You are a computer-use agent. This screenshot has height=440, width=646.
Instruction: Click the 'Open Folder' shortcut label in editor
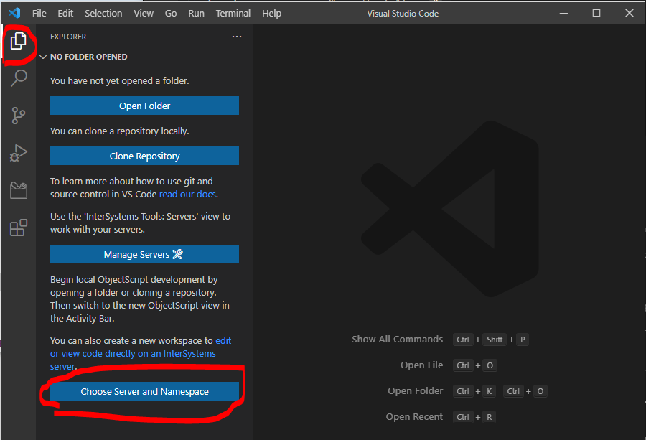415,391
